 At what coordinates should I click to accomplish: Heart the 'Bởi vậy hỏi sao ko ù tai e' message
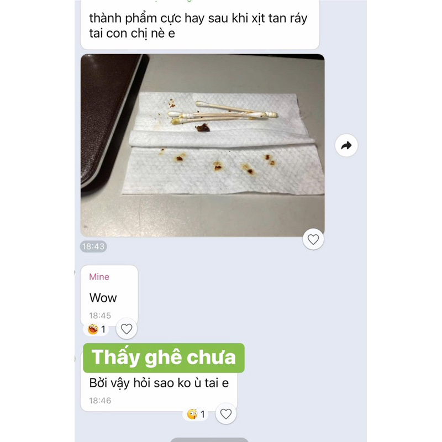tap(225, 414)
